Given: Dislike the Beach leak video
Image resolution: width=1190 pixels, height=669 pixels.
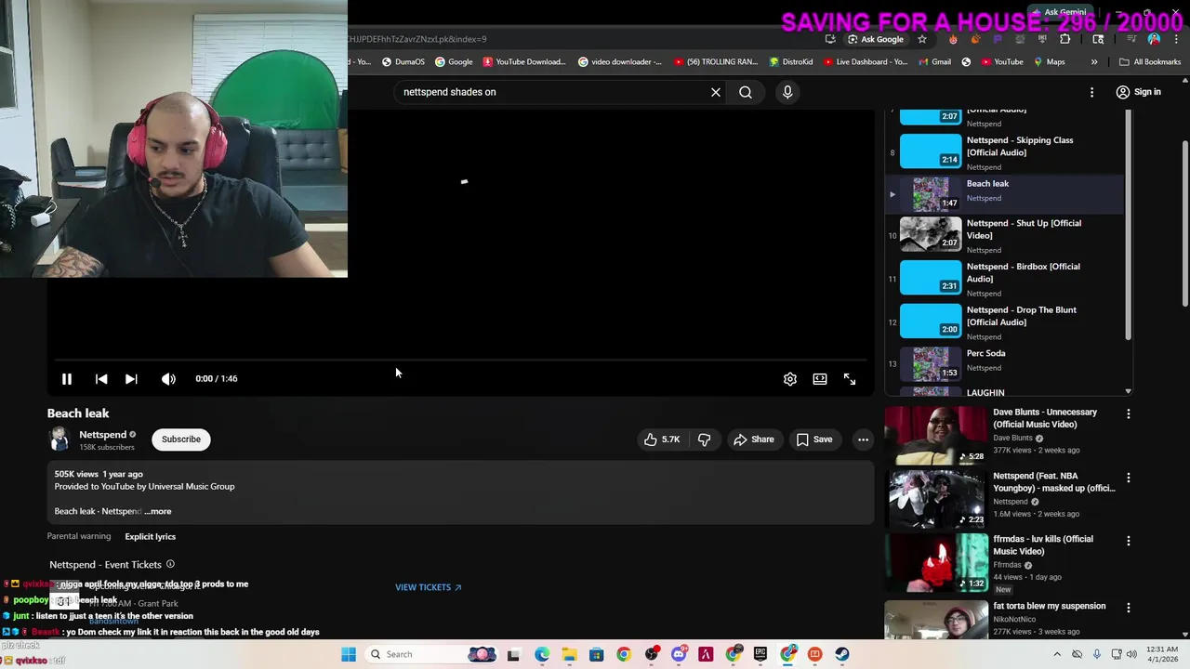Looking at the screenshot, I should click(x=704, y=439).
